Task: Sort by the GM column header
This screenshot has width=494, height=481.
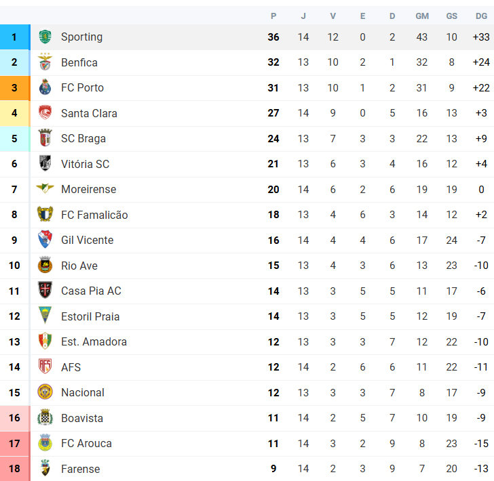Action: [x=422, y=16]
